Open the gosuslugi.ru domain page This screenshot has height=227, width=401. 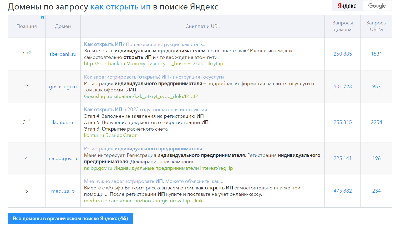63,86
